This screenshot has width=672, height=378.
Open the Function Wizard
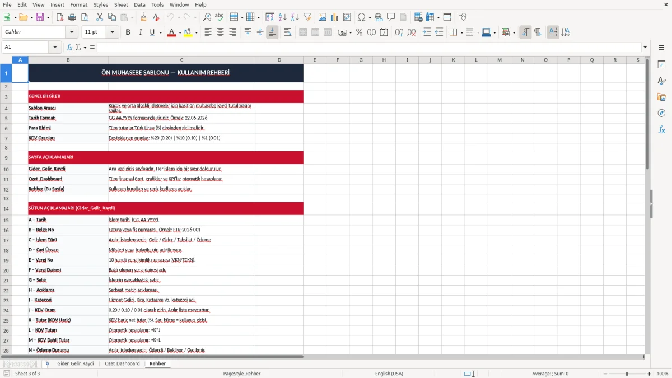69,47
